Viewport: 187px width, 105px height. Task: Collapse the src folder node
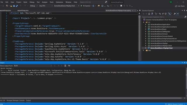tap(143, 22)
